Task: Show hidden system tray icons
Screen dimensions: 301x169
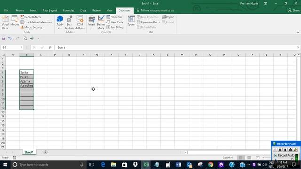Action: click(x=249, y=165)
